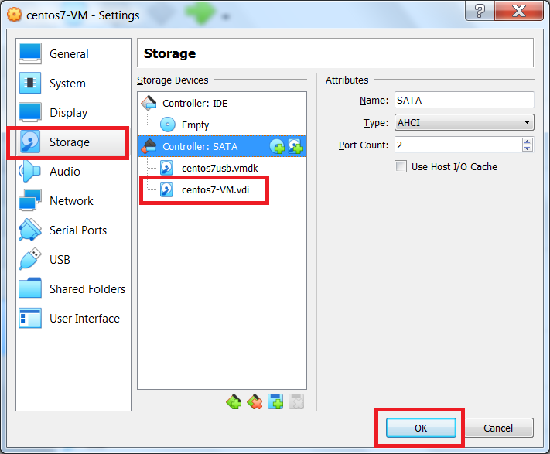This screenshot has height=454, width=550.
Task: Increase the Port Count value
Action: click(x=528, y=142)
